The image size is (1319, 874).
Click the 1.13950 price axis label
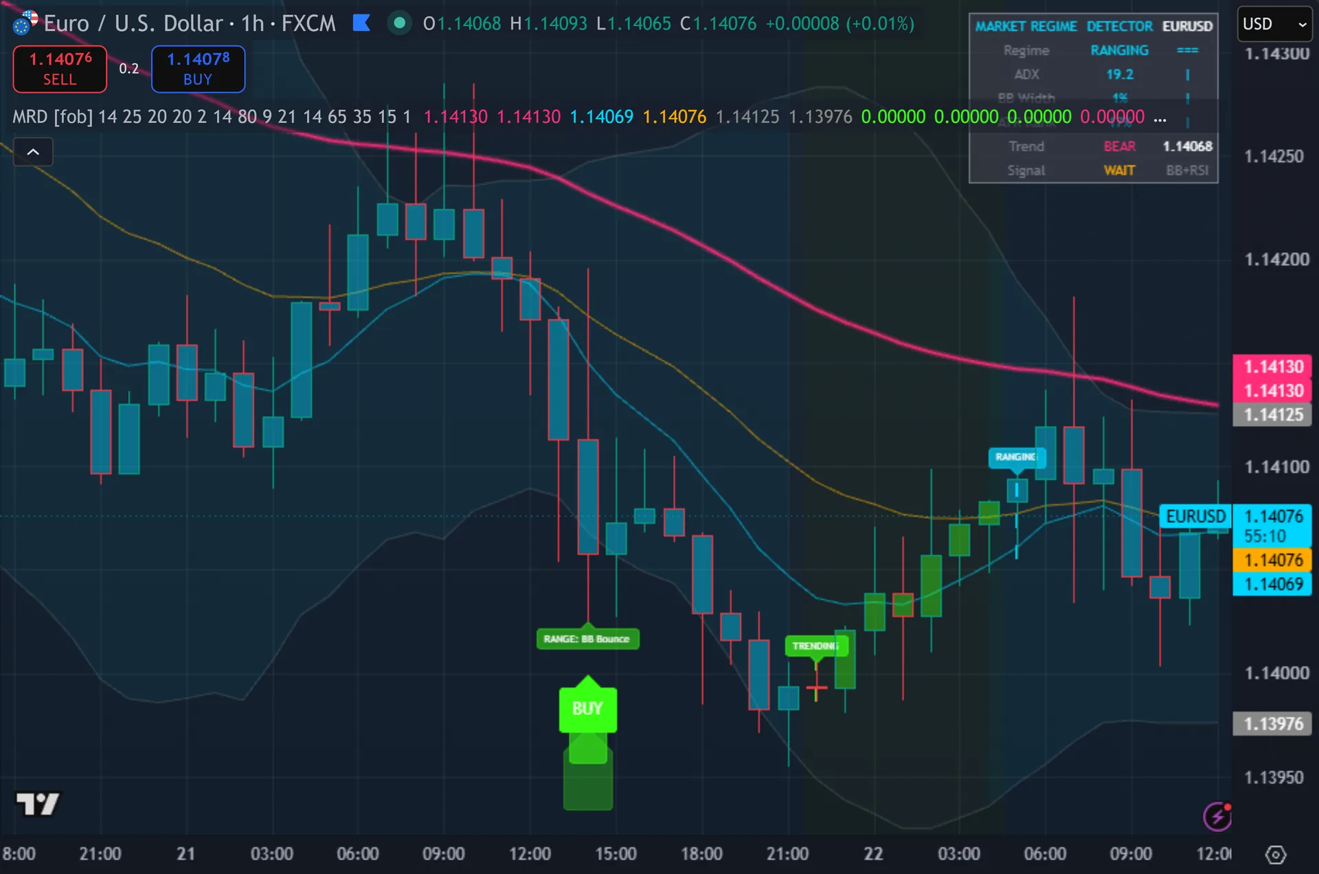(1274, 778)
